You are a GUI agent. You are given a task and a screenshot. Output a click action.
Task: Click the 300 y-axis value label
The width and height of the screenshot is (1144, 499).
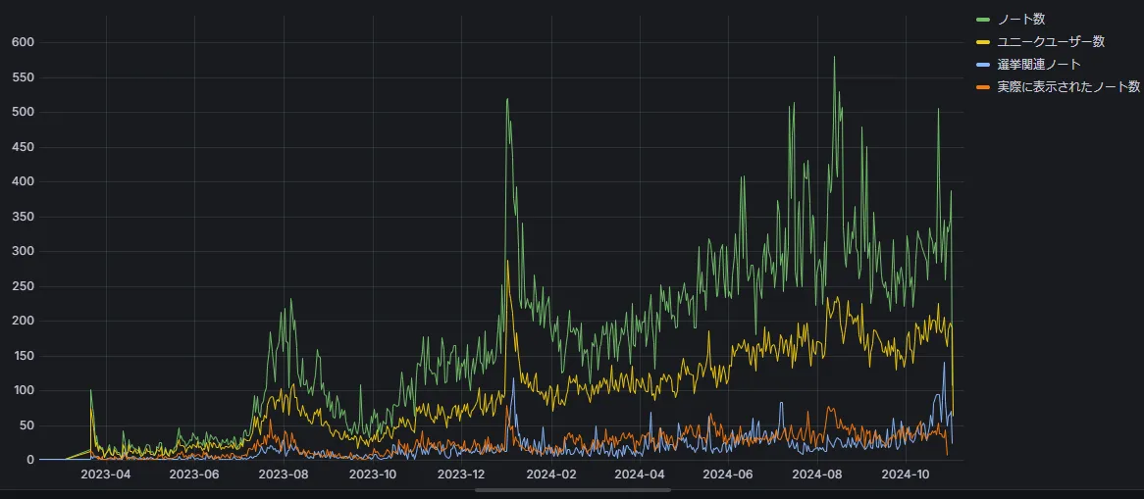tap(22, 251)
